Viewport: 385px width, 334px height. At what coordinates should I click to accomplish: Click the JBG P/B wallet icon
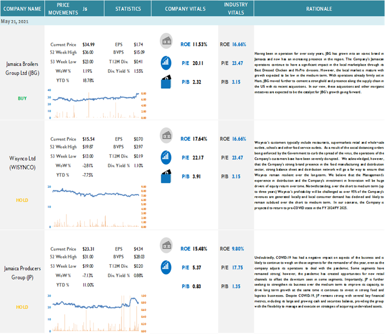[x=166, y=82]
